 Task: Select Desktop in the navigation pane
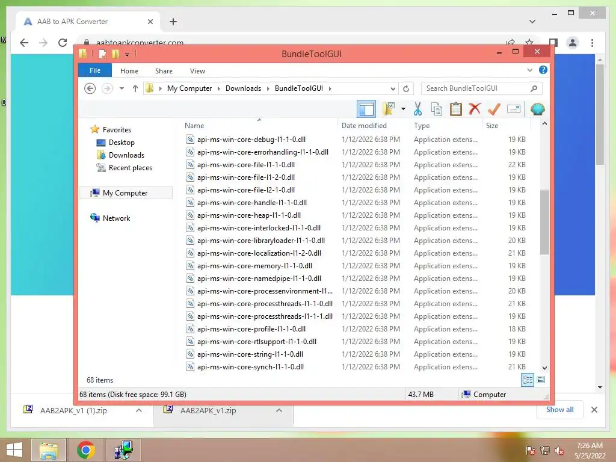click(x=122, y=142)
